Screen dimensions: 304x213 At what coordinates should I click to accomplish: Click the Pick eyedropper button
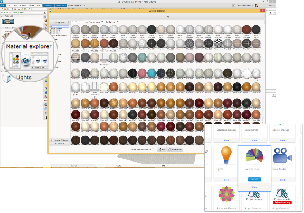pyautogui.click(x=162, y=149)
